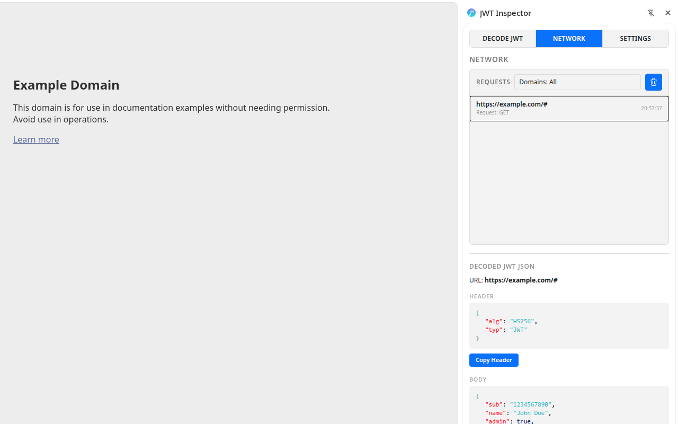This screenshot has width=678, height=424.
Task: Click the JWT Inspector logo icon
Action: click(x=471, y=13)
